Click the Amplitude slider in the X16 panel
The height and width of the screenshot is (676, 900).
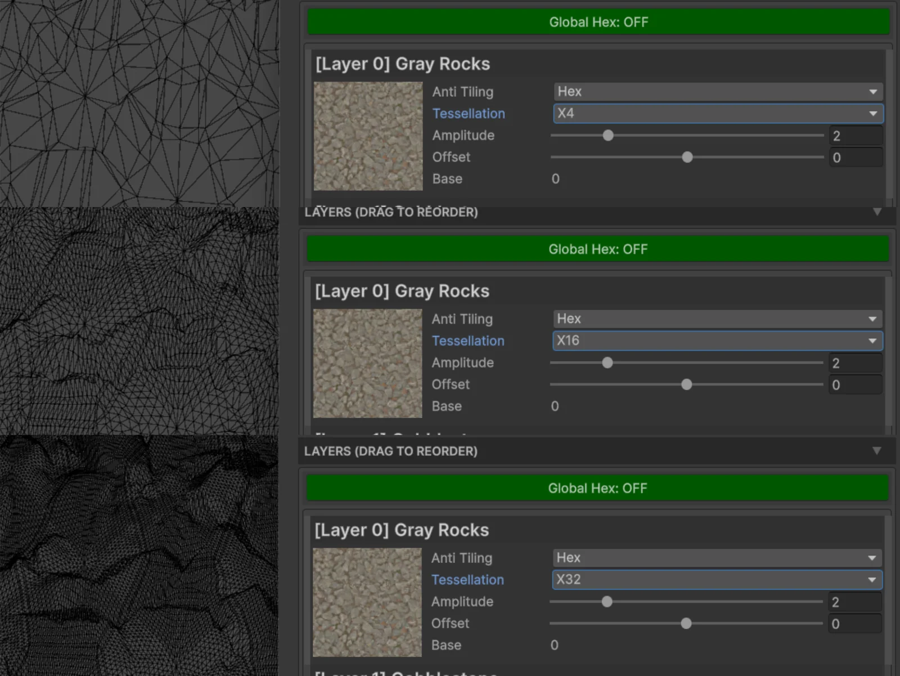(x=686, y=363)
